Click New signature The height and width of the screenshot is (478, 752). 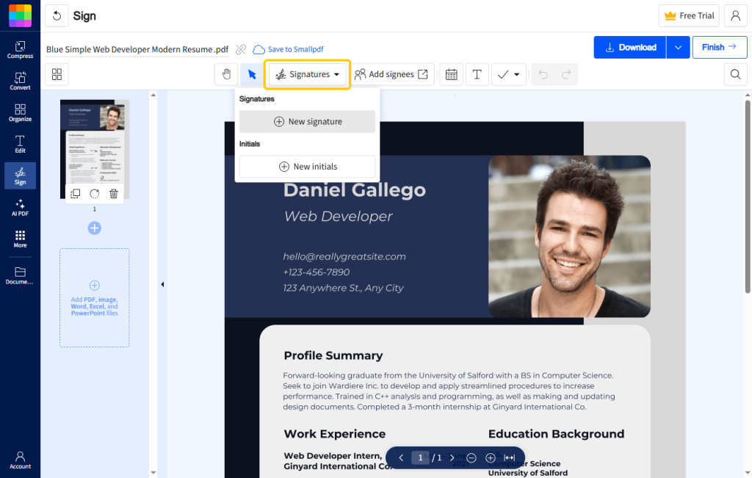click(x=307, y=121)
